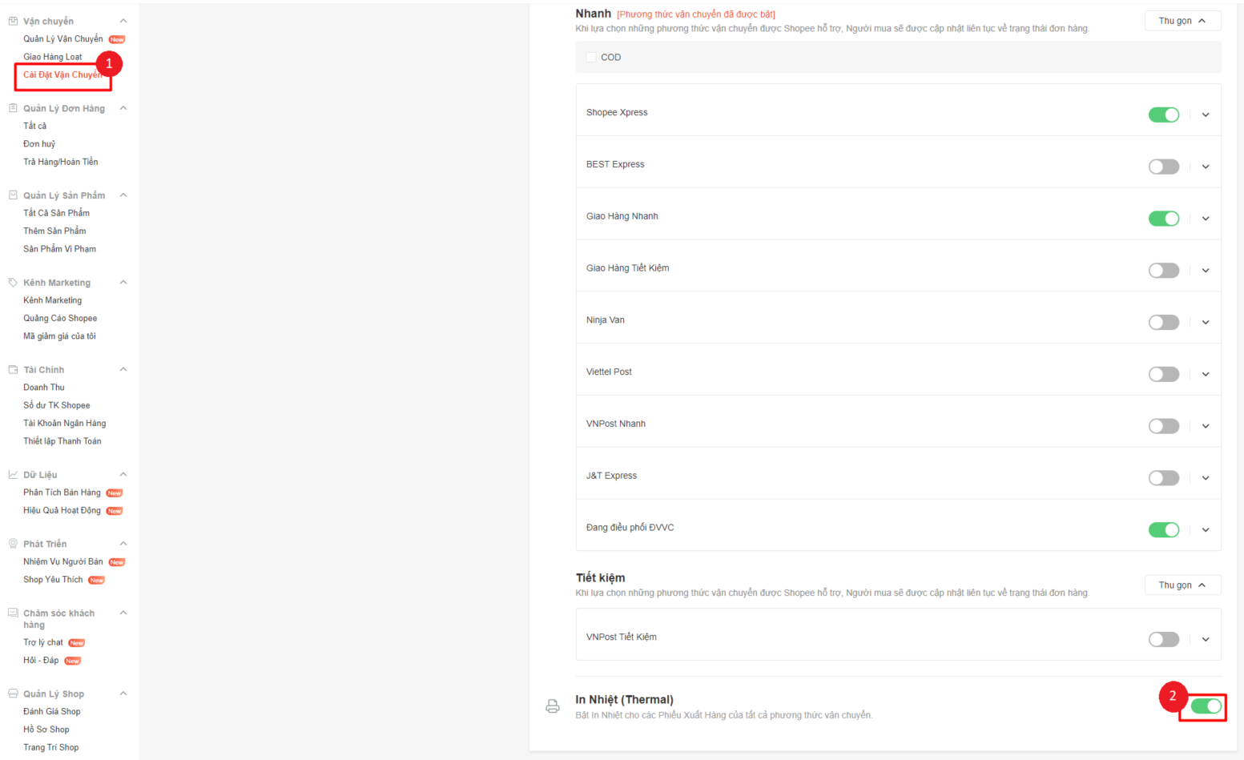This screenshot has width=1244, height=760.
Task: Collapse the Tài Chính sidebar section
Action: pos(123,370)
